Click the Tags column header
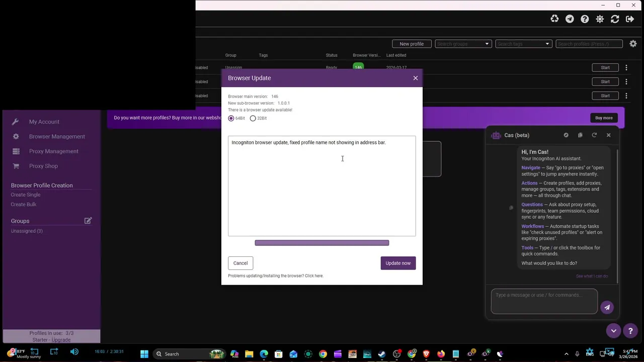Image resolution: width=644 pixels, height=362 pixels. click(x=263, y=55)
